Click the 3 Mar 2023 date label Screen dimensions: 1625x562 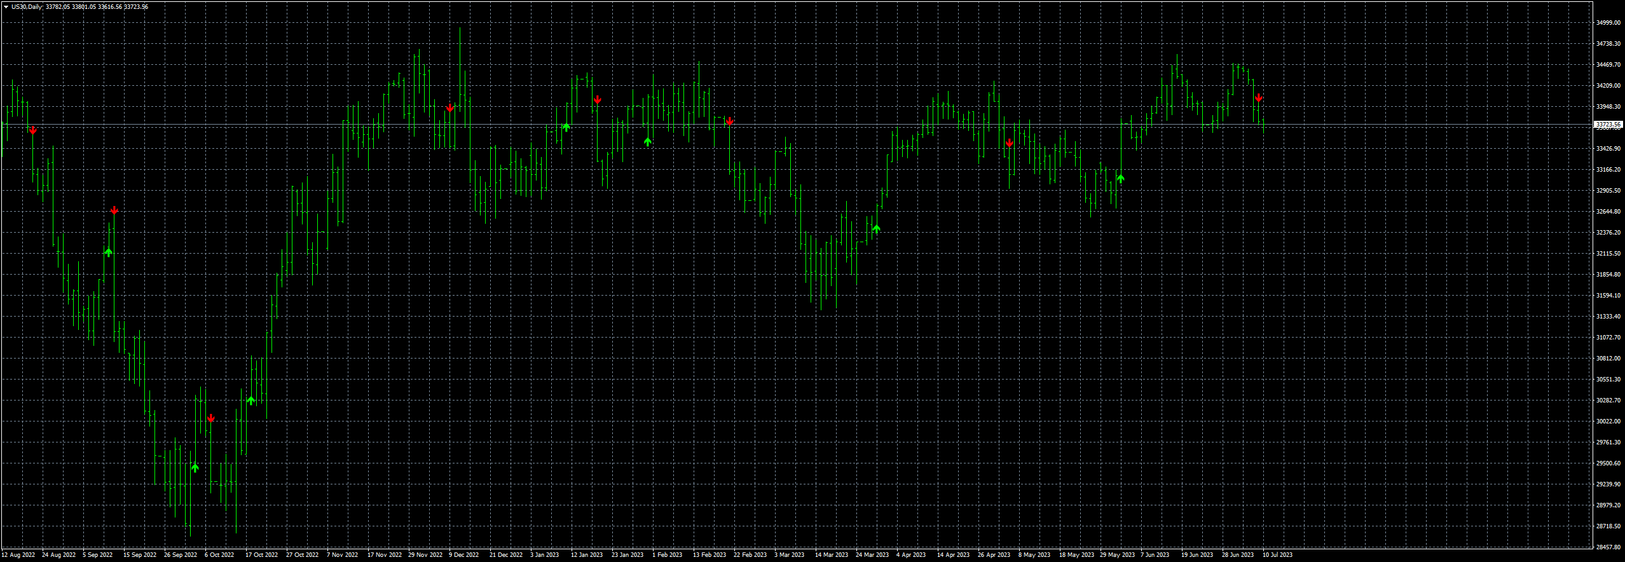click(x=789, y=555)
